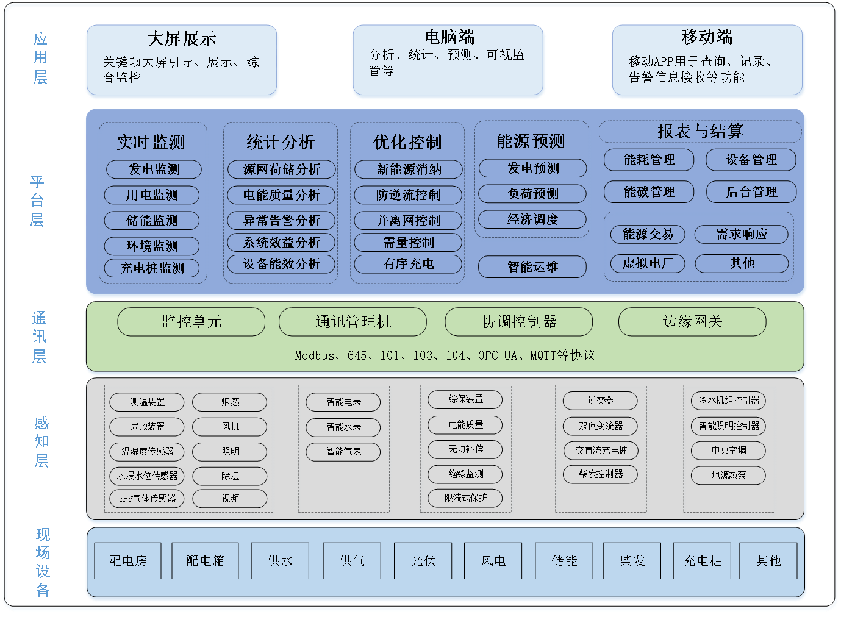This screenshot has width=841, height=617.
Task: Select the 中央空调 controller icon
Action: (728, 451)
